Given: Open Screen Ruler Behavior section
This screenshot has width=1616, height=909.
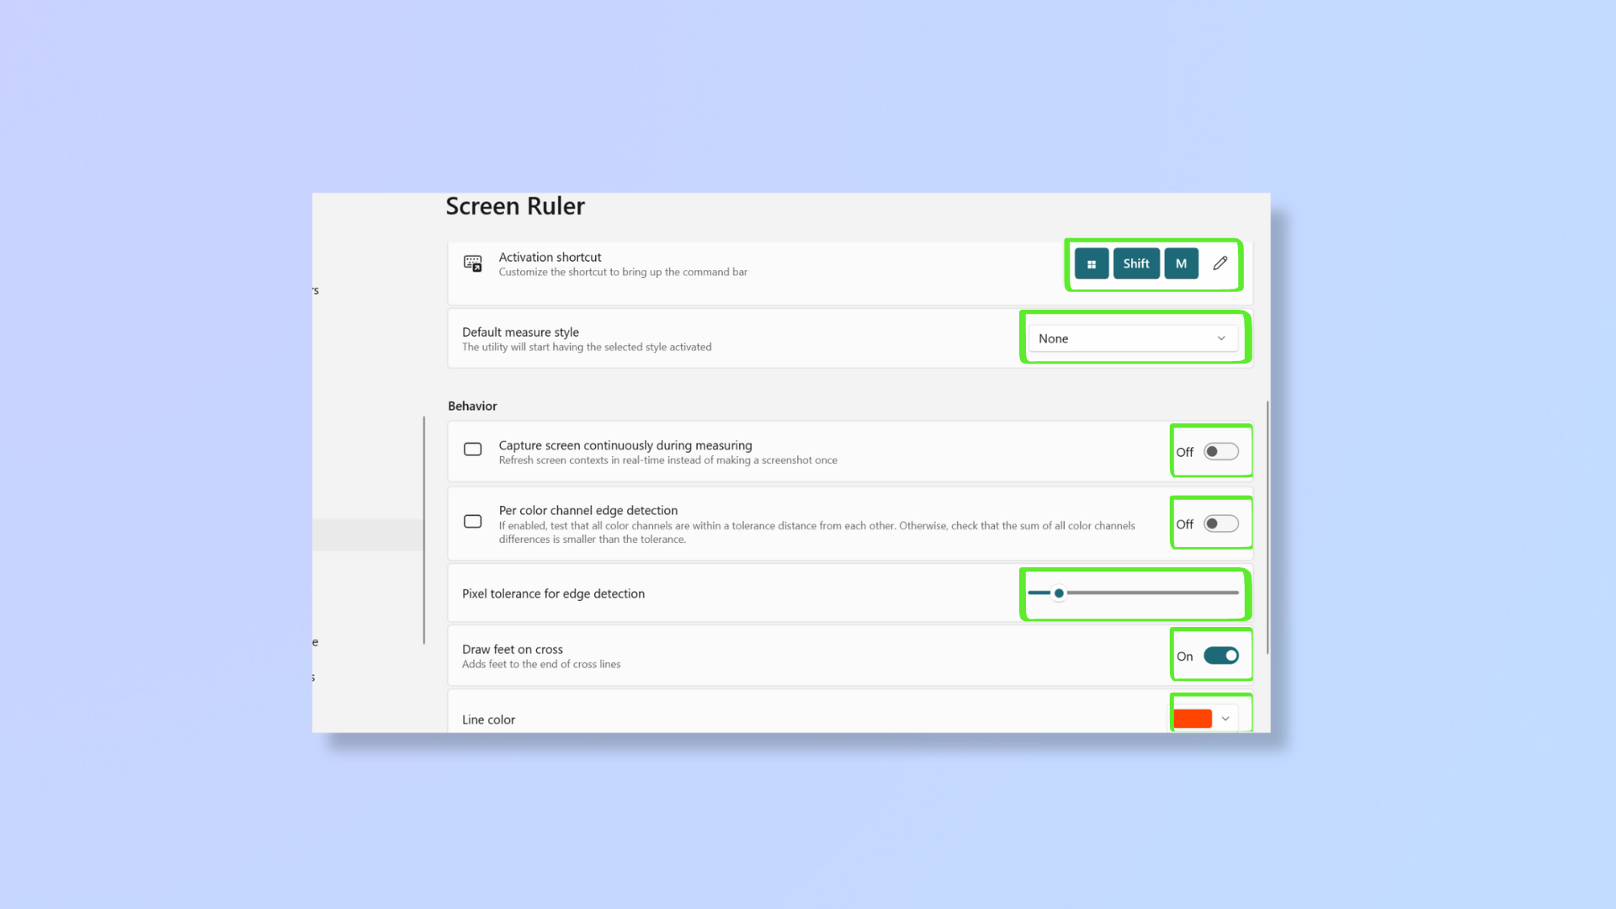Looking at the screenshot, I should (x=471, y=405).
